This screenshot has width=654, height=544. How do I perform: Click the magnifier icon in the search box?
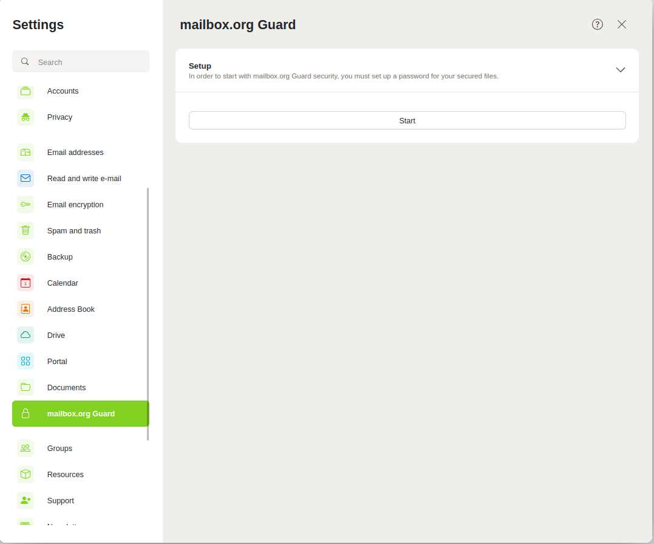tap(25, 62)
